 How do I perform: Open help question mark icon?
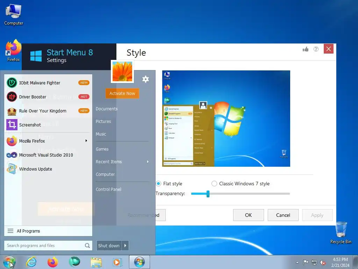(x=316, y=49)
